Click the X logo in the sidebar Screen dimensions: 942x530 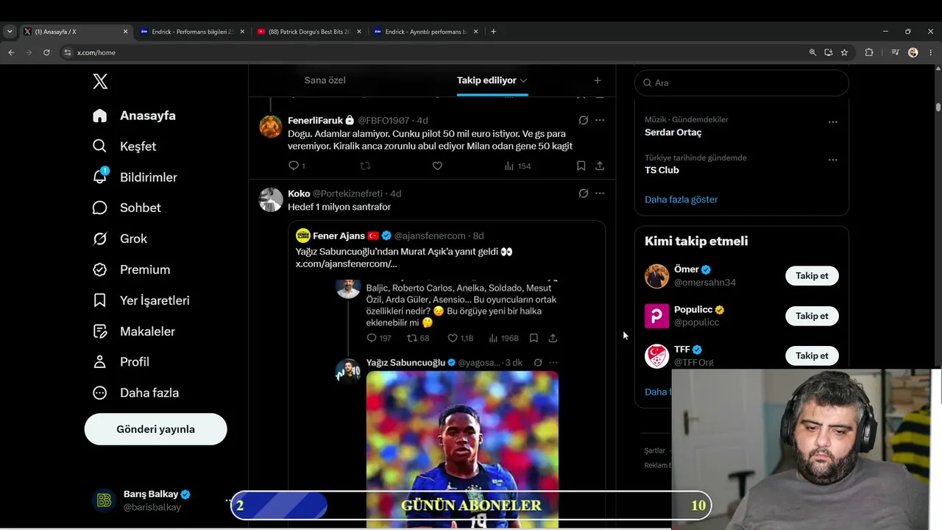100,82
